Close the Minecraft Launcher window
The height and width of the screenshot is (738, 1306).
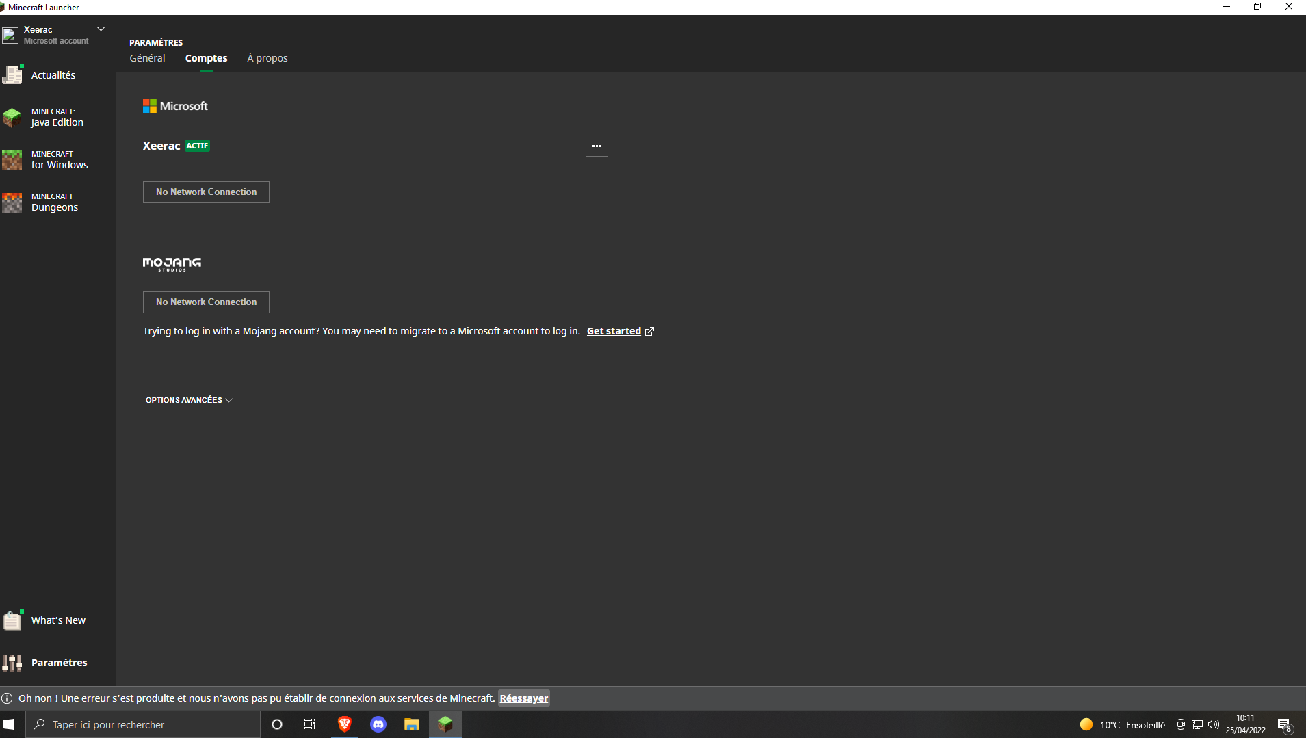point(1289,7)
